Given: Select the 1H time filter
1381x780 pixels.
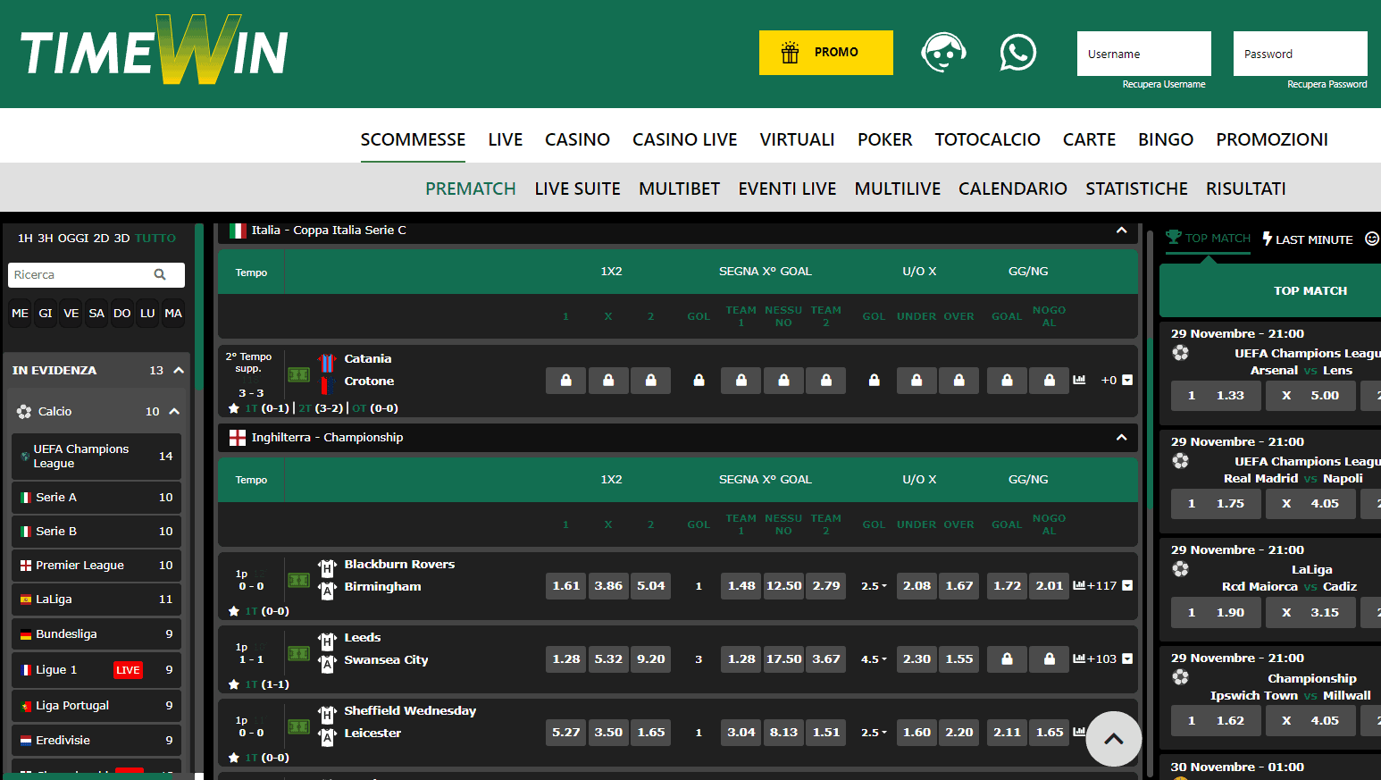Looking at the screenshot, I should tap(25, 239).
